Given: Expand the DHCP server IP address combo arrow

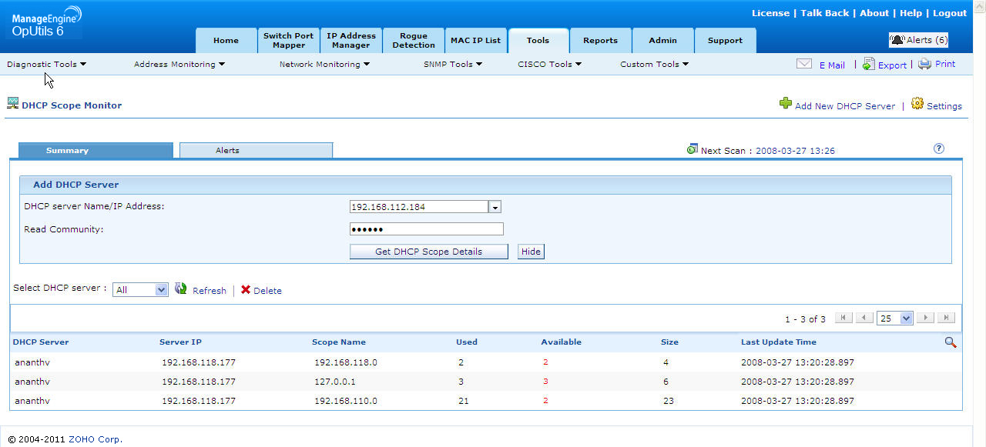Looking at the screenshot, I should 495,207.
